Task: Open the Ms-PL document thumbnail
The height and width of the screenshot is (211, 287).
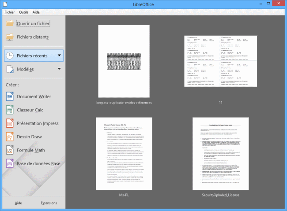Action: (124, 154)
